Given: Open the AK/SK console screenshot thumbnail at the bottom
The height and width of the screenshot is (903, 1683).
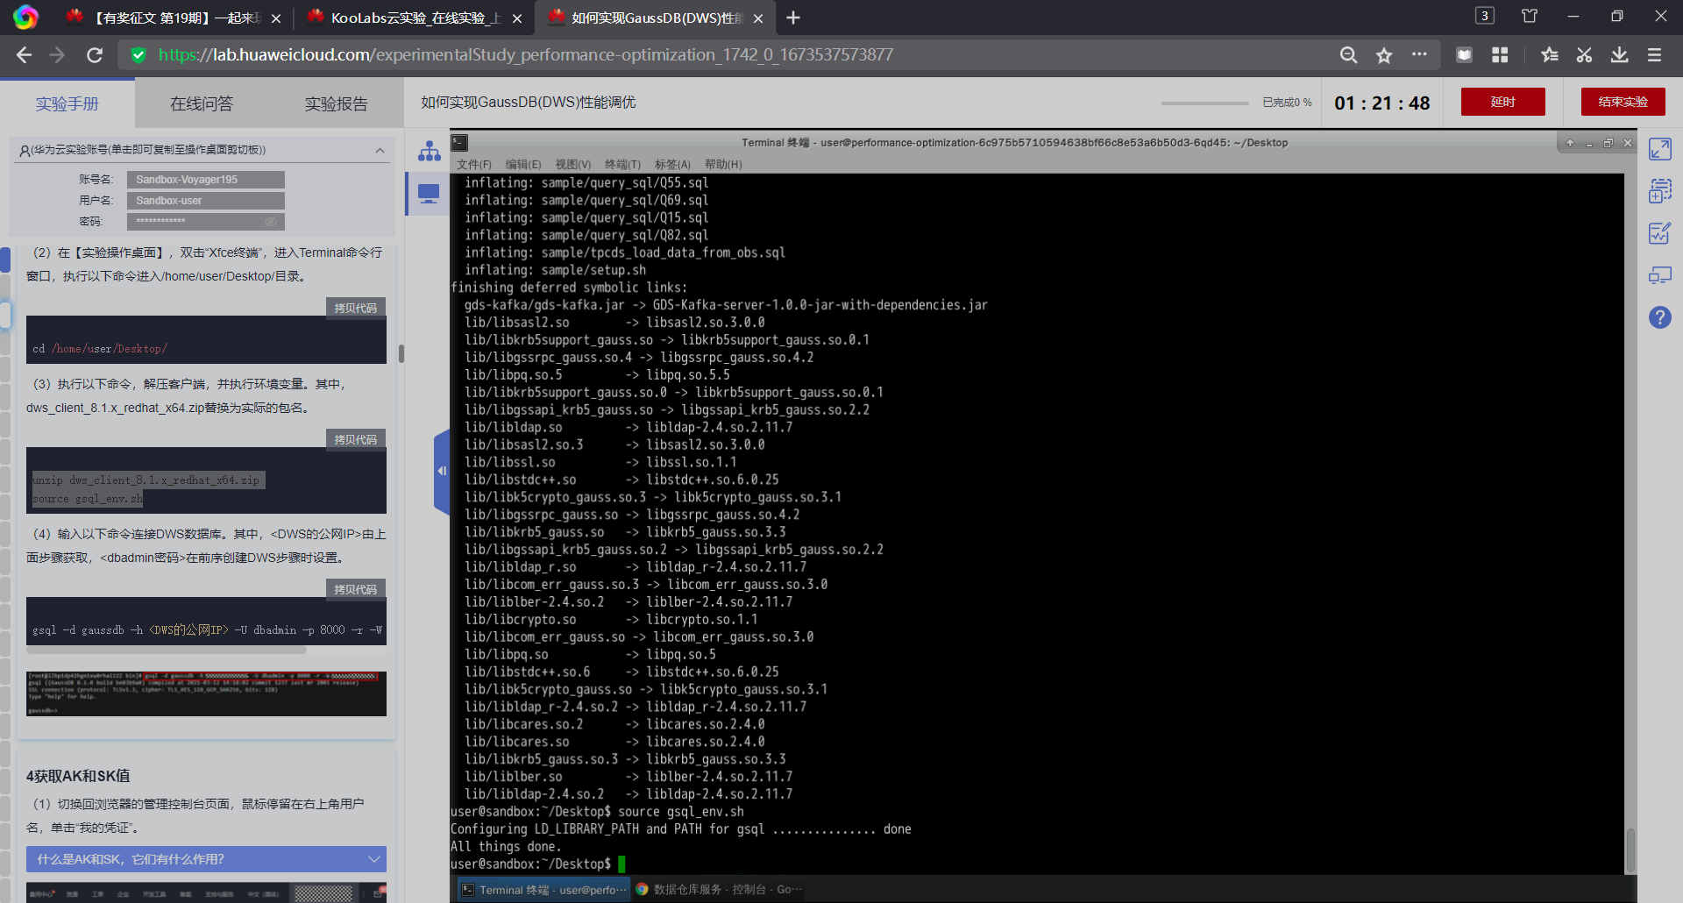Looking at the screenshot, I should click(206, 892).
